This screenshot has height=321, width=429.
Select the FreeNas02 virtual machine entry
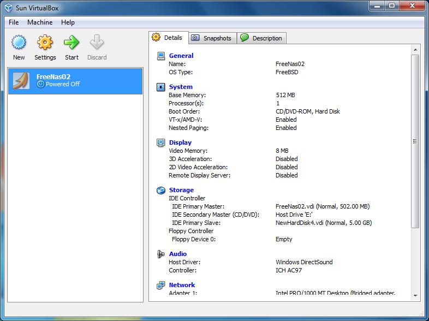point(75,81)
